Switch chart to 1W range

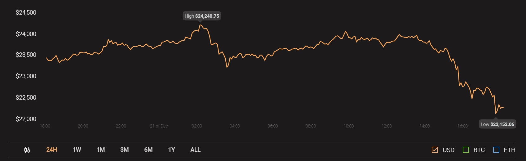click(77, 150)
